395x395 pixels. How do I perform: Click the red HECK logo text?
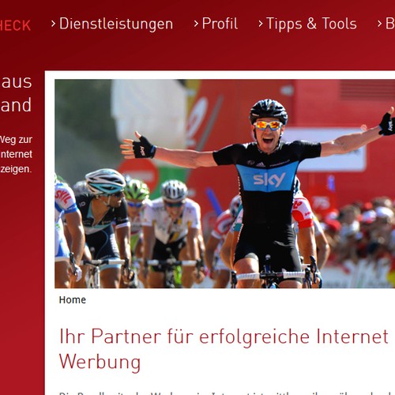click(15, 26)
